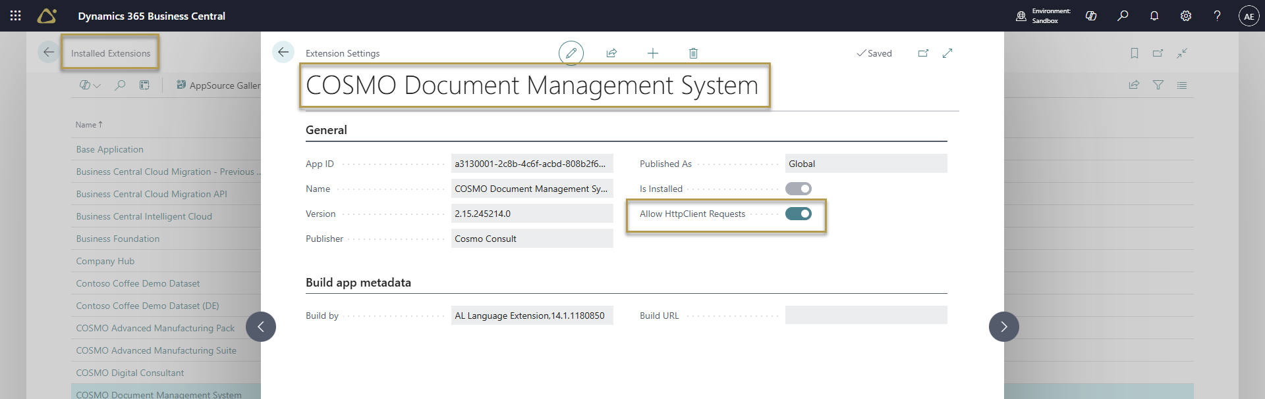Click the Dynamics 365 Business Central logo icon
The height and width of the screenshot is (399, 1265).
tap(47, 16)
